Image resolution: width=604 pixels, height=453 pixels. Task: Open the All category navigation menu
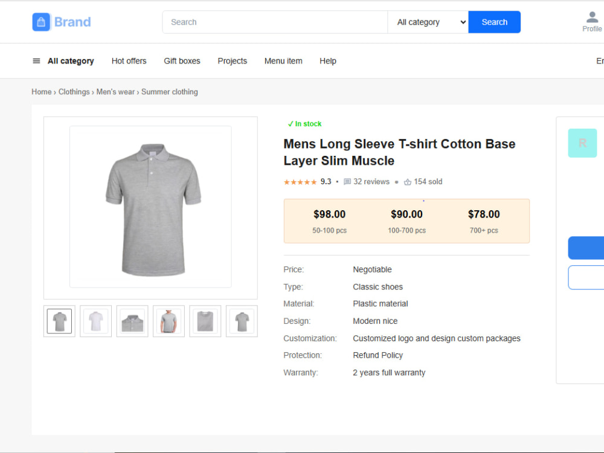[71, 61]
